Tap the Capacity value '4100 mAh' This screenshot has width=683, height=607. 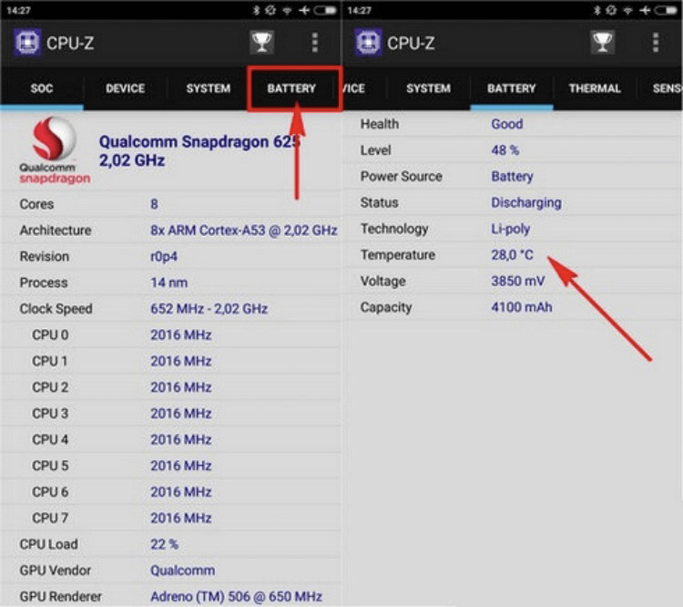[522, 307]
